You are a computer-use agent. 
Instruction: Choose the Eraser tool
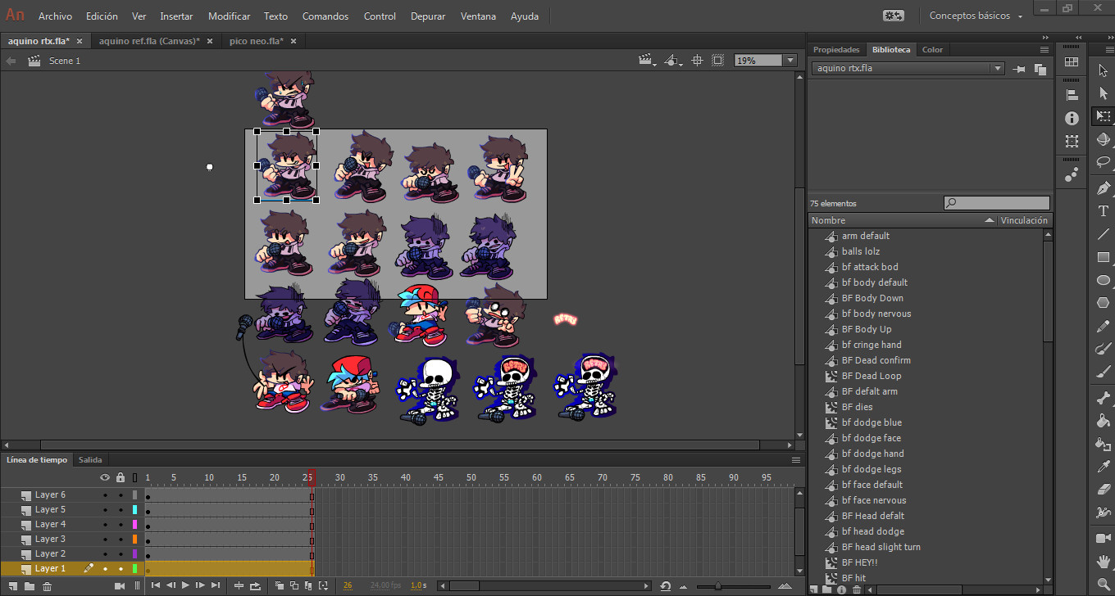[1104, 490]
